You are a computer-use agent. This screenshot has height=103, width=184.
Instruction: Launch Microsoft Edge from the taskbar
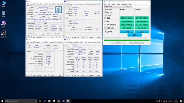pyautogui.click(x=45, y=101)
